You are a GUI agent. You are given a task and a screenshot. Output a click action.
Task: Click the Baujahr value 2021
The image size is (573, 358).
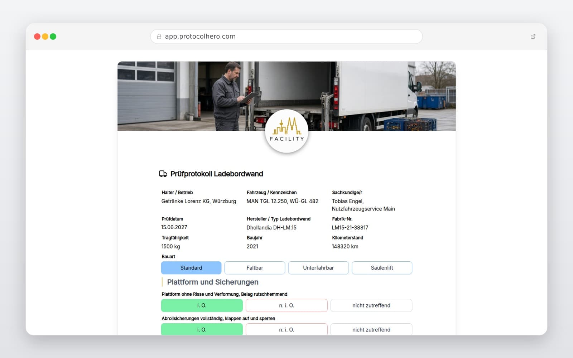252,246
